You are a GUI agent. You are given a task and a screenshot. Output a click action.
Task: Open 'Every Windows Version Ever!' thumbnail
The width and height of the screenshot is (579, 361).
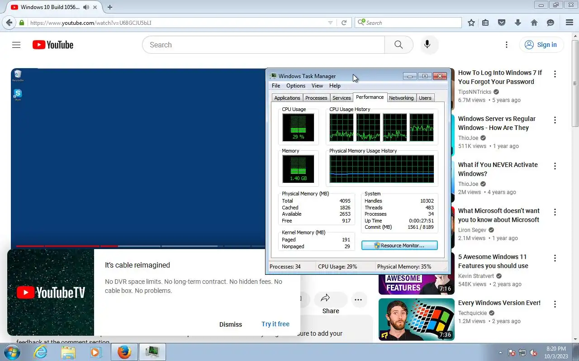click(417, 319)
